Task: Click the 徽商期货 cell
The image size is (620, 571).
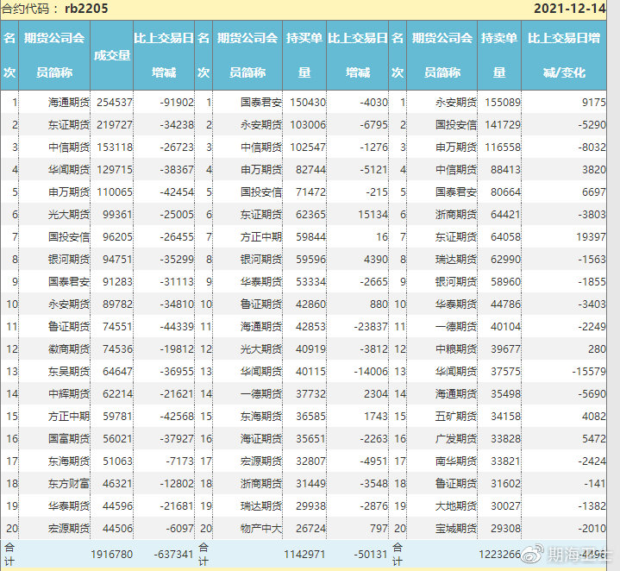Action: click(x=69, y=349)
